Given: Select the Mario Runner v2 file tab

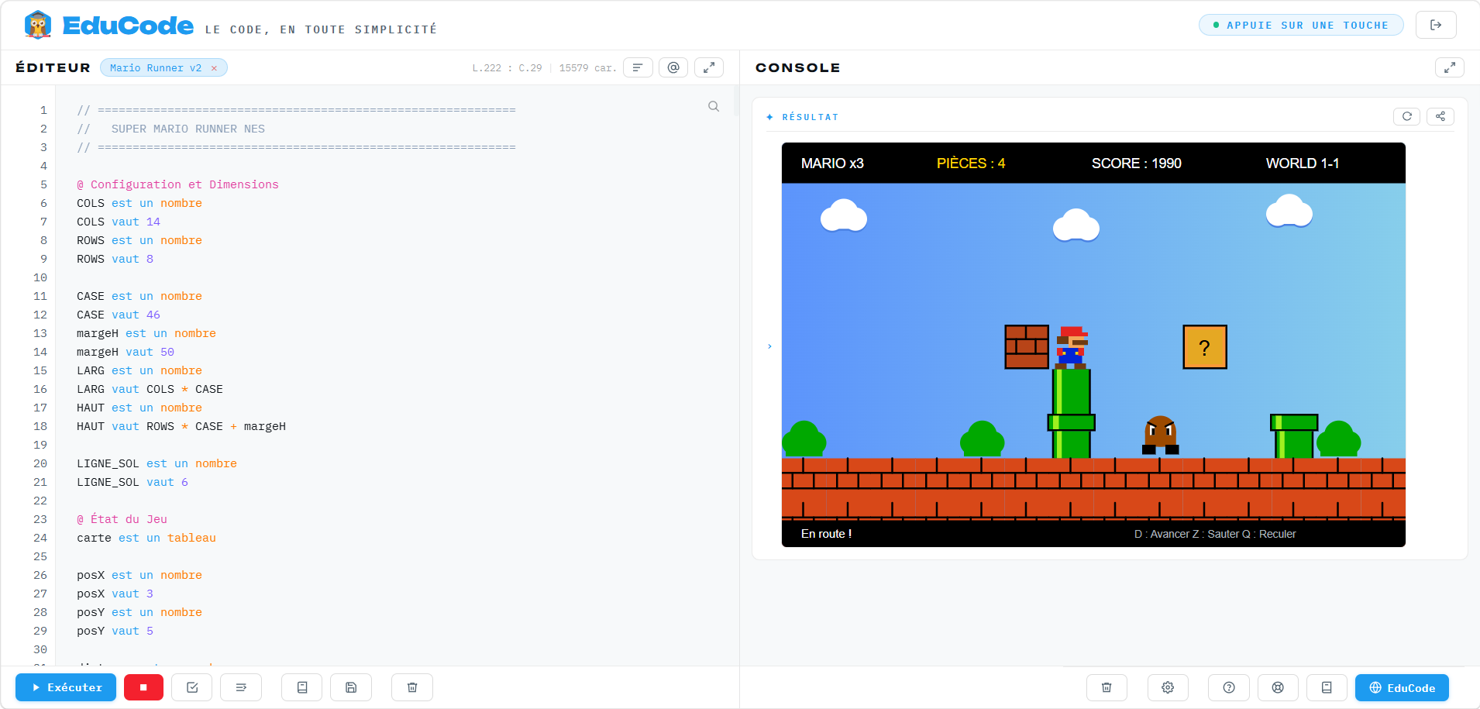Looking at the screenshot, I should (x=155, y=68).
